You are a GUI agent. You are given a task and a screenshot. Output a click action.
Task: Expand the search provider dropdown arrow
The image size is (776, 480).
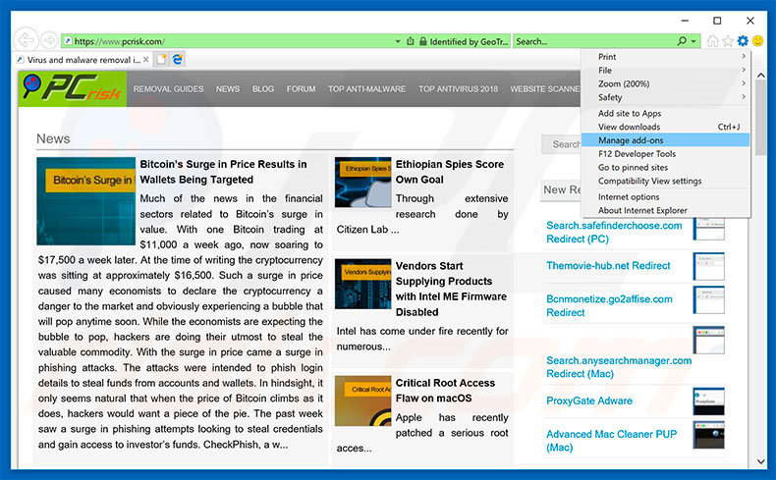(x=693, y=41)
